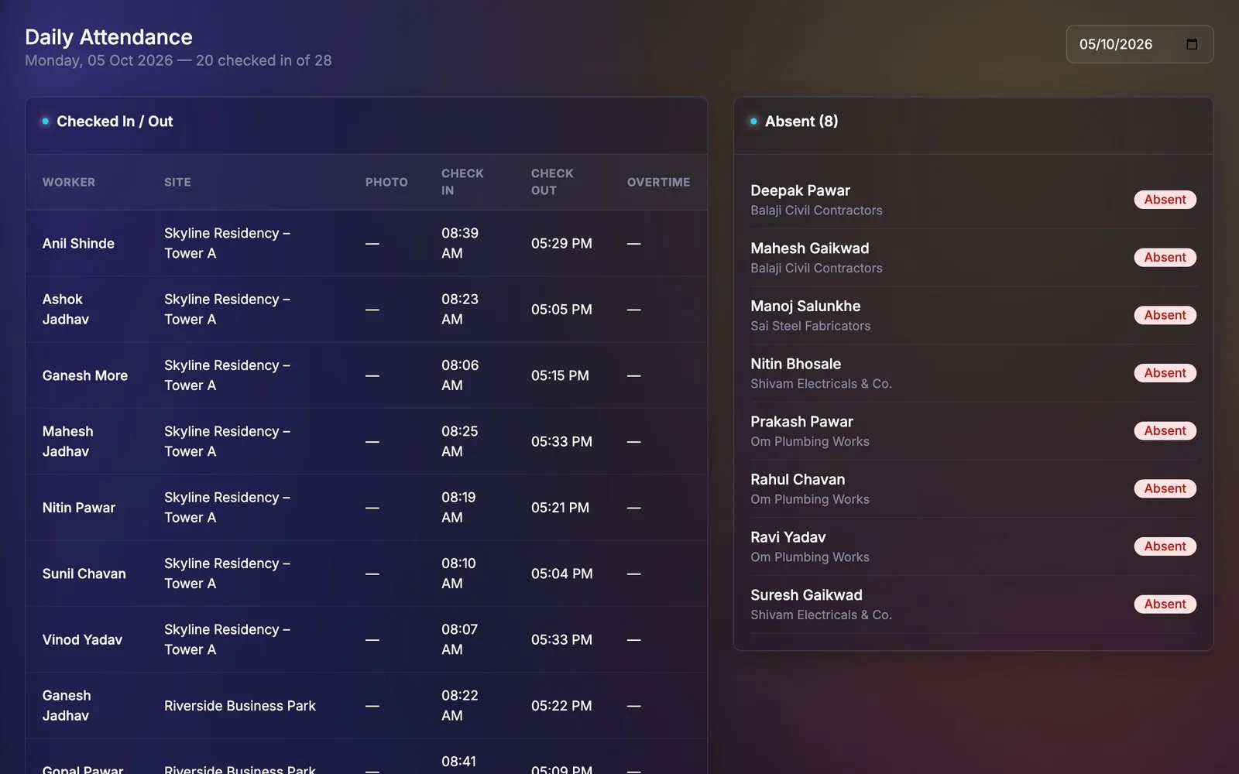
Task: Select the CHECK OUT column header
Action: pos(552,182)
